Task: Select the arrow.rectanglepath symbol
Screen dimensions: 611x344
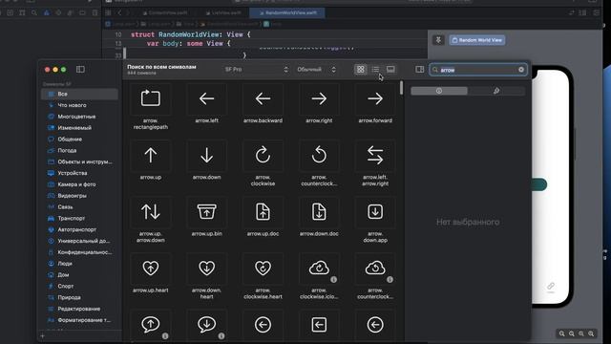Action: (x=151, y=98)
